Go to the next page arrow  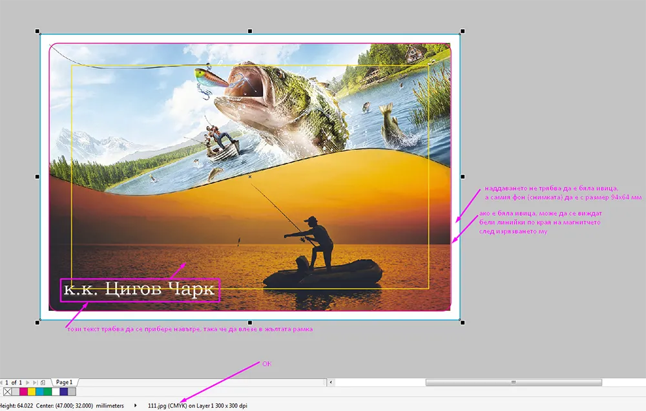28,383
